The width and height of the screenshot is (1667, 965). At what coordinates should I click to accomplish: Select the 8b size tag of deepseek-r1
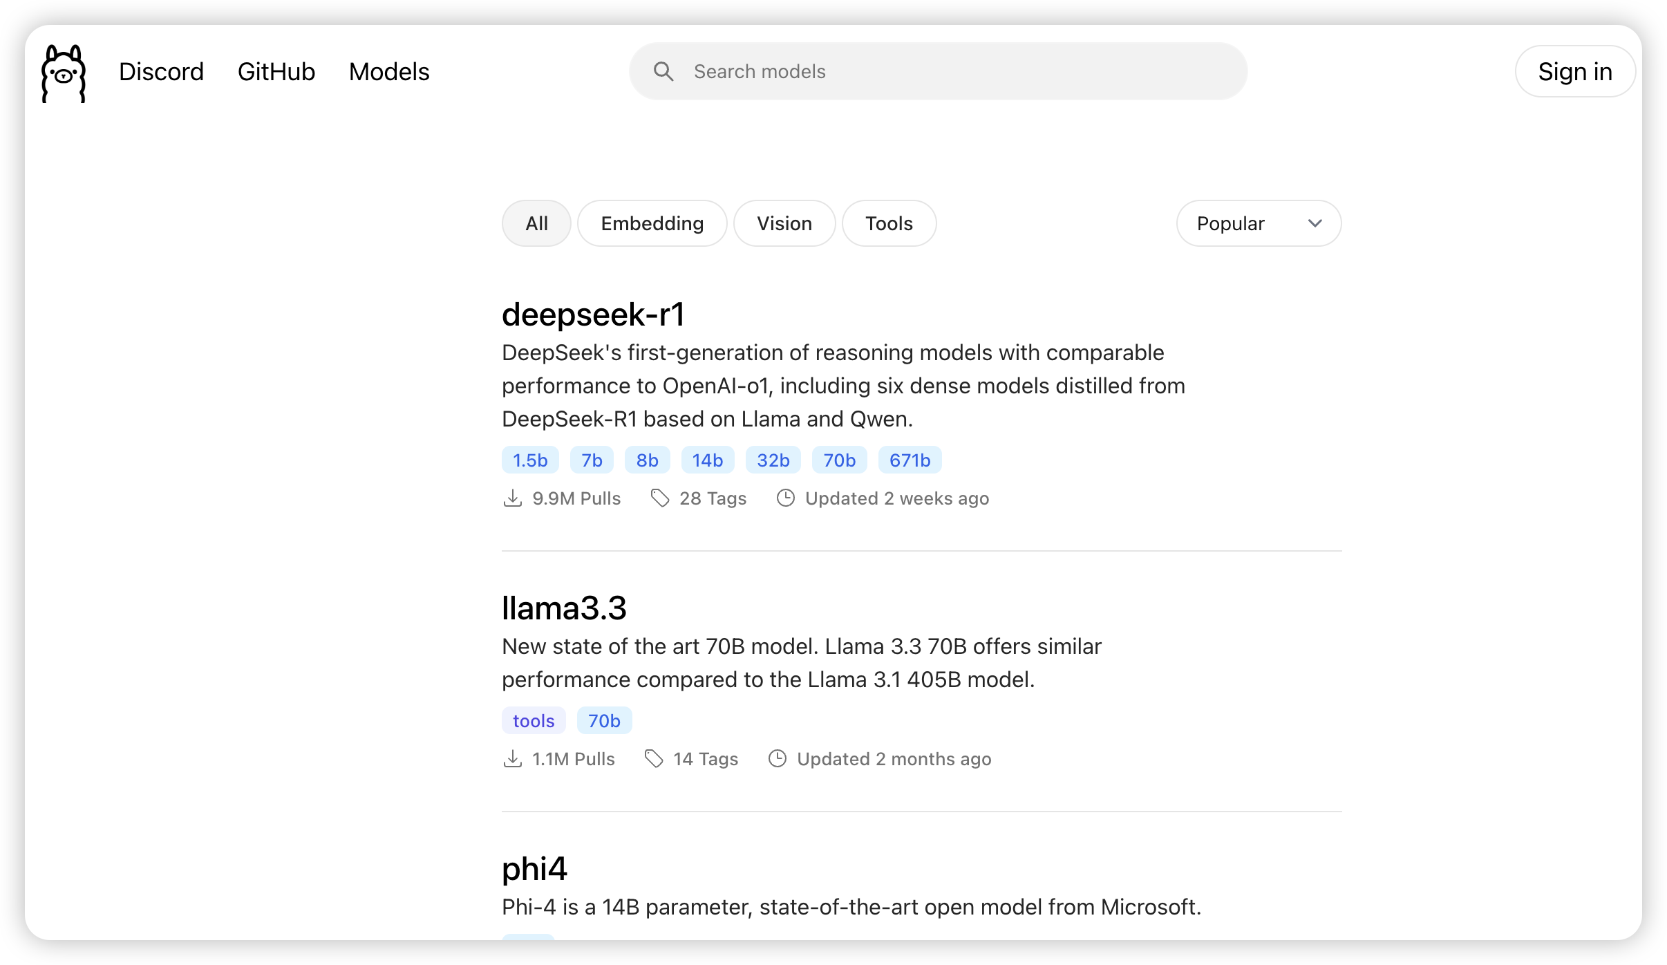click(x=647, y=460)
